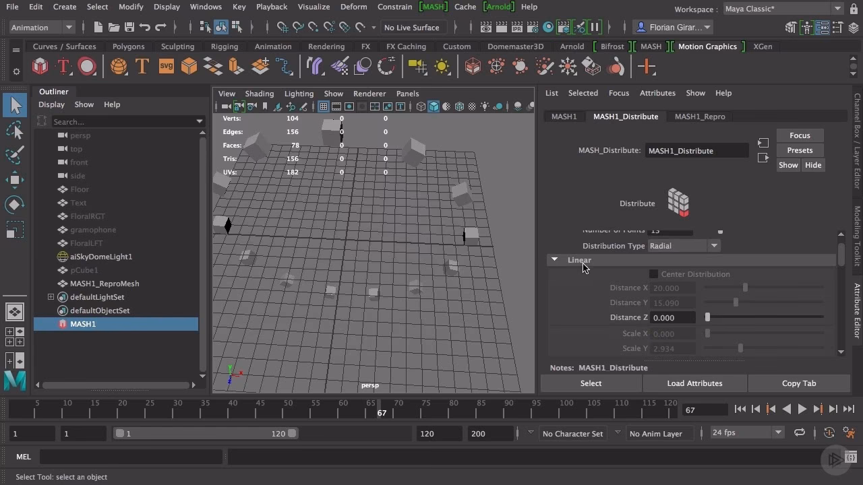Open the Outliner search filter dropdown arrow
The height and width of the screenshot is (485, 863).
200,121
